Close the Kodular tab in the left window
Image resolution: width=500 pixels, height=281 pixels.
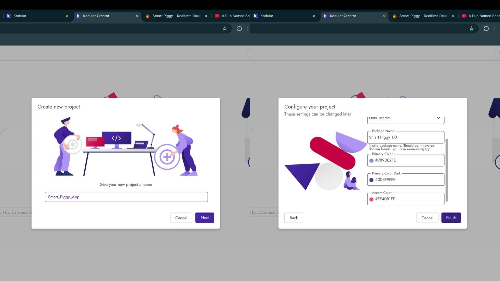67,16
